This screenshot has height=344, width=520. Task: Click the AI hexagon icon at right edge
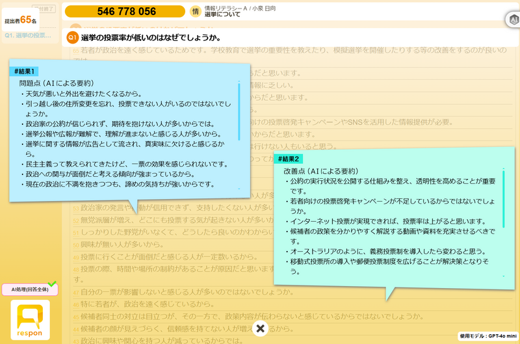(x=513, y=20)
